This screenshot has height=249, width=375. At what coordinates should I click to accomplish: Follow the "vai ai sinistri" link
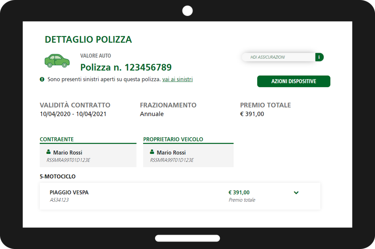click(x=177, y=79)
